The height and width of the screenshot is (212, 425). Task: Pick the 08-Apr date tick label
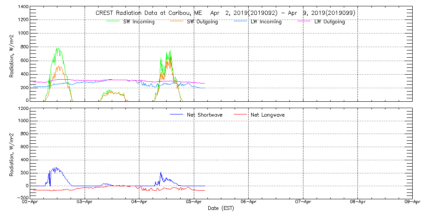point(358,202)
